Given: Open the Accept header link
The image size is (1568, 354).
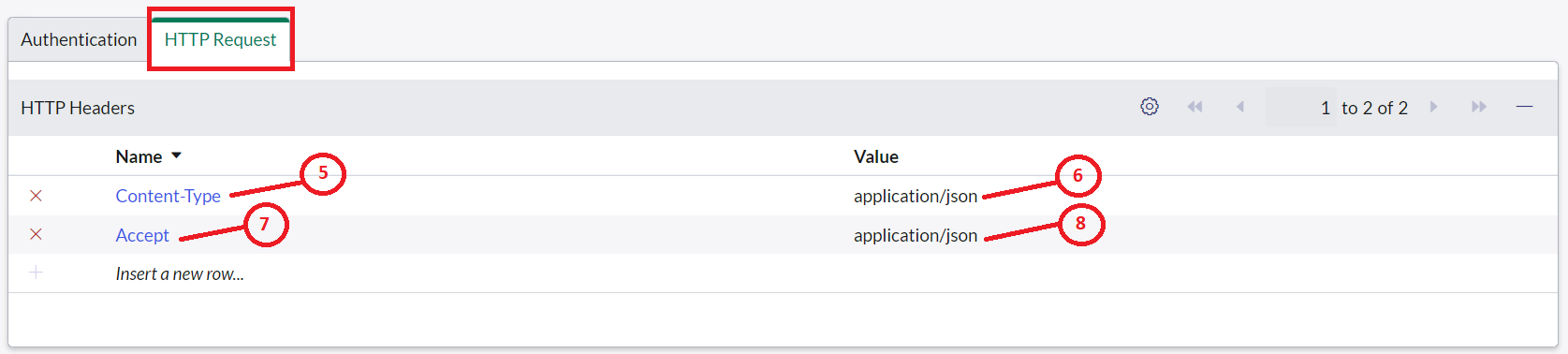Looking at the screenshot, I should [142, 235].
